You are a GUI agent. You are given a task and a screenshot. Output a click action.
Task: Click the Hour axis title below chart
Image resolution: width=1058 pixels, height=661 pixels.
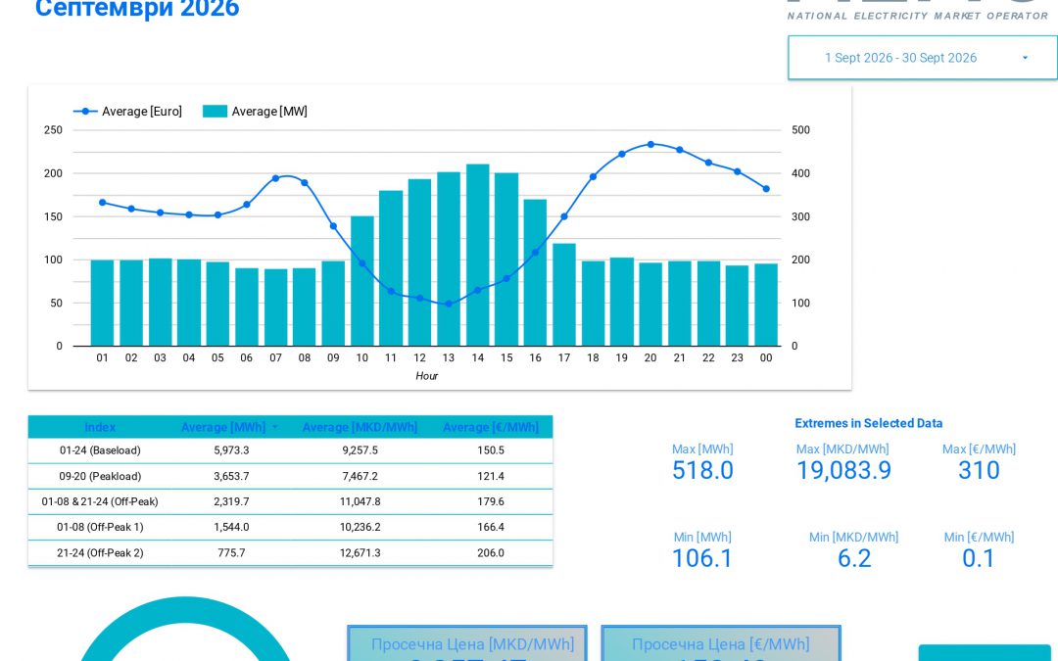point(426,376)
